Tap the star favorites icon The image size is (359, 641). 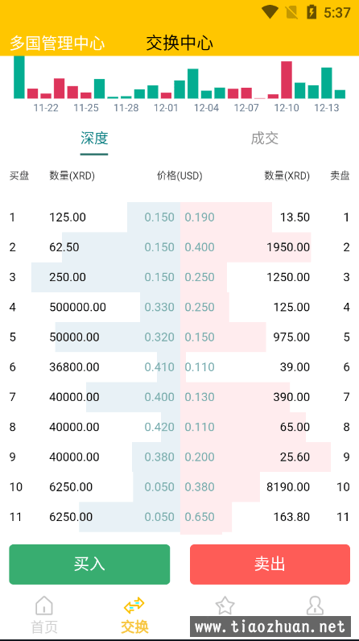click(225, 606)
